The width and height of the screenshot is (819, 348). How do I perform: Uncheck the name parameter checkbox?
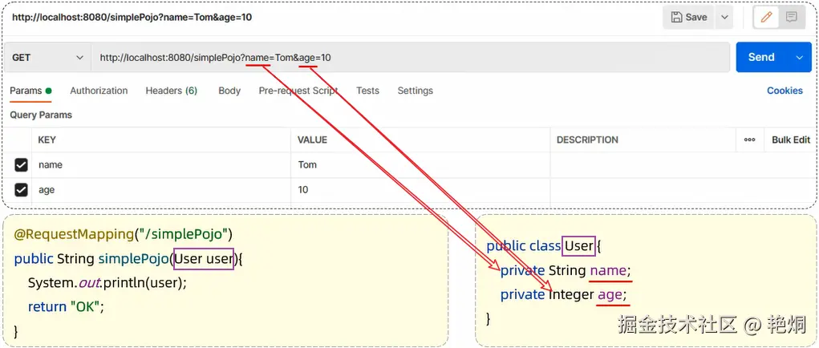tap(21, 165)
